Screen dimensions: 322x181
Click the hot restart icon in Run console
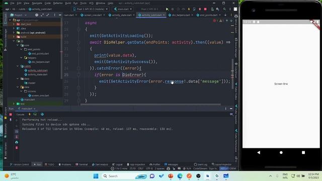point(35,114)
